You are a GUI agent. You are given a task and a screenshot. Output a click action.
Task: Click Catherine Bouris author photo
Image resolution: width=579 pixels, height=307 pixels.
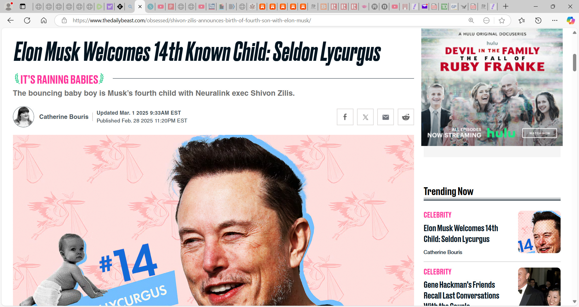[x=24, y=117]
